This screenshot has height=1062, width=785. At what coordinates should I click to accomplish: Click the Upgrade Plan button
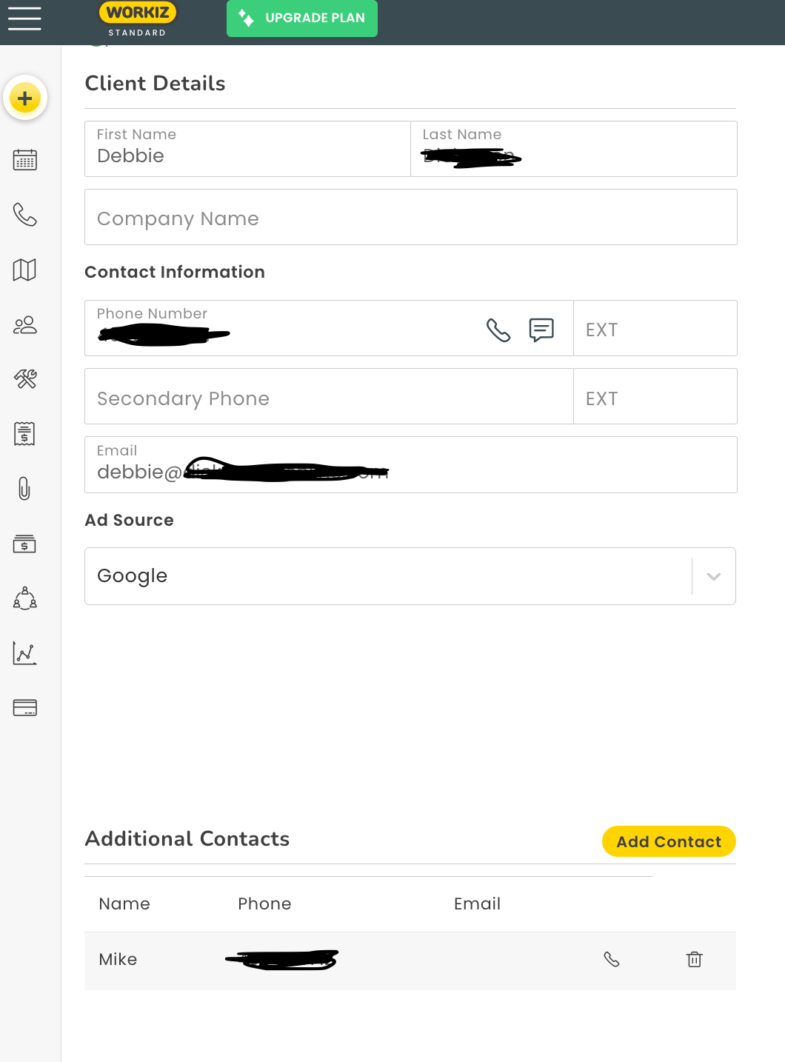point(302,18)
